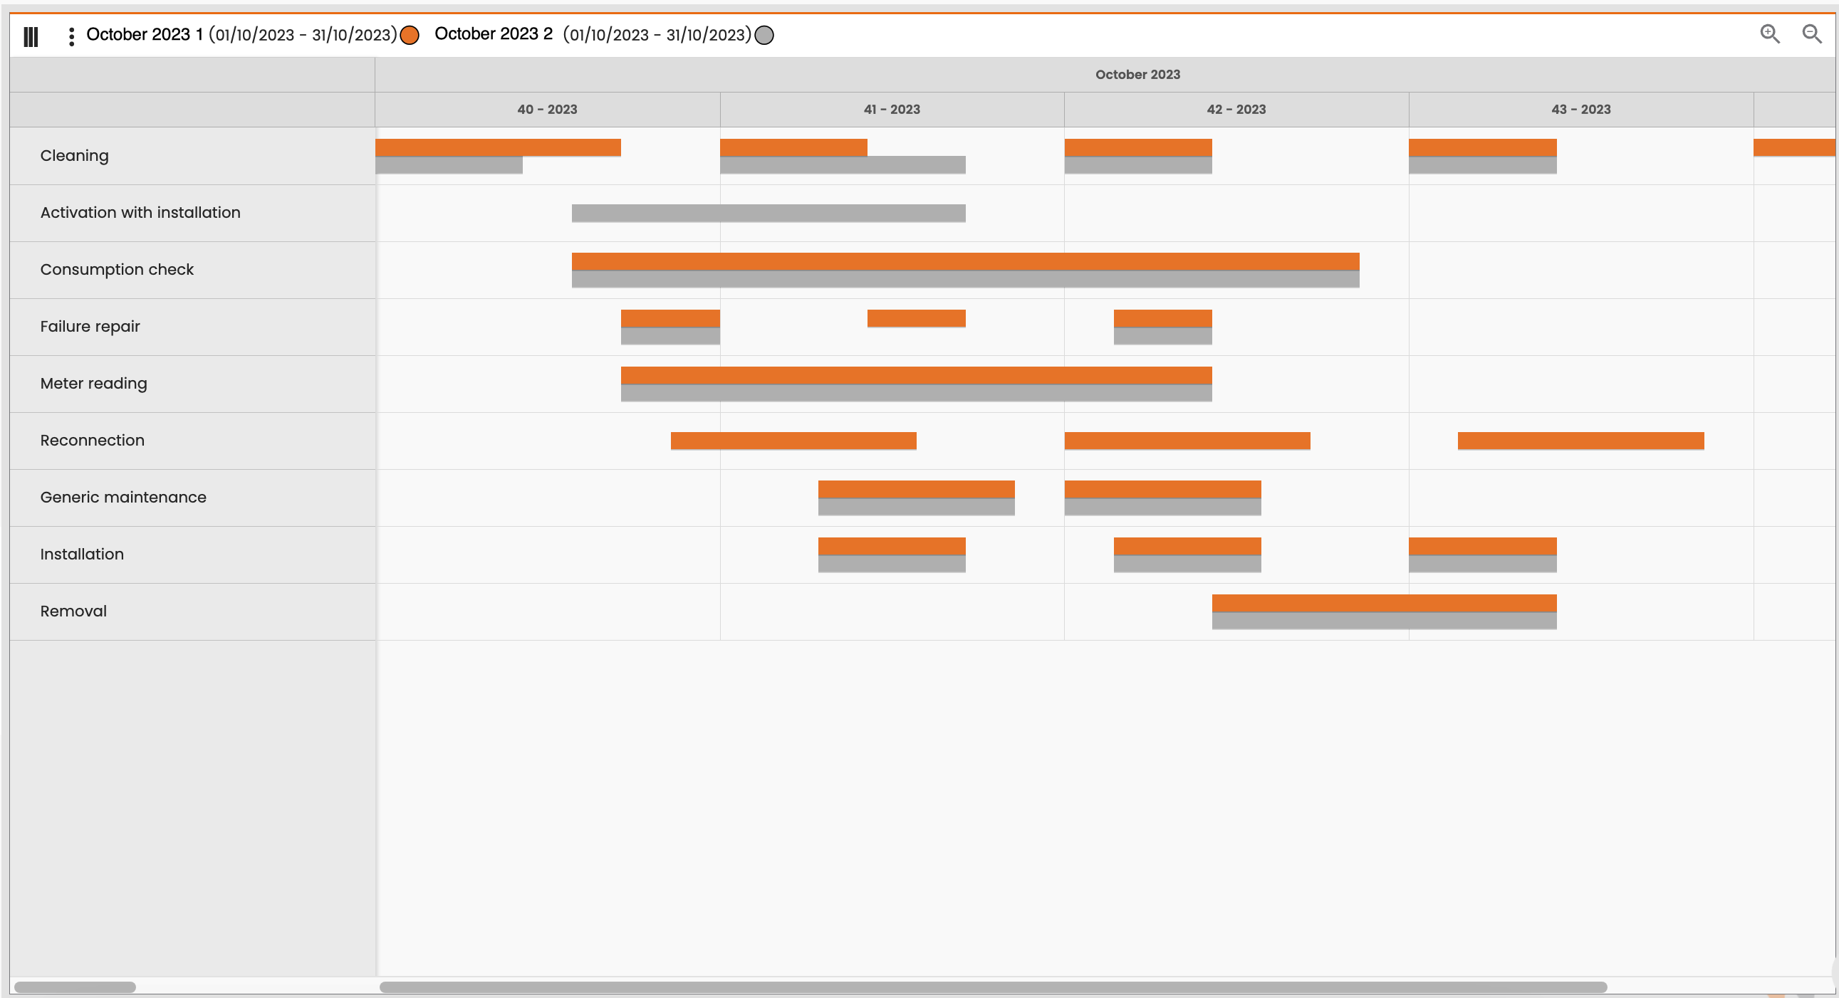This screenshot has width=1839, height=998.
Task: Select the Installation row label
Action: 82,555
